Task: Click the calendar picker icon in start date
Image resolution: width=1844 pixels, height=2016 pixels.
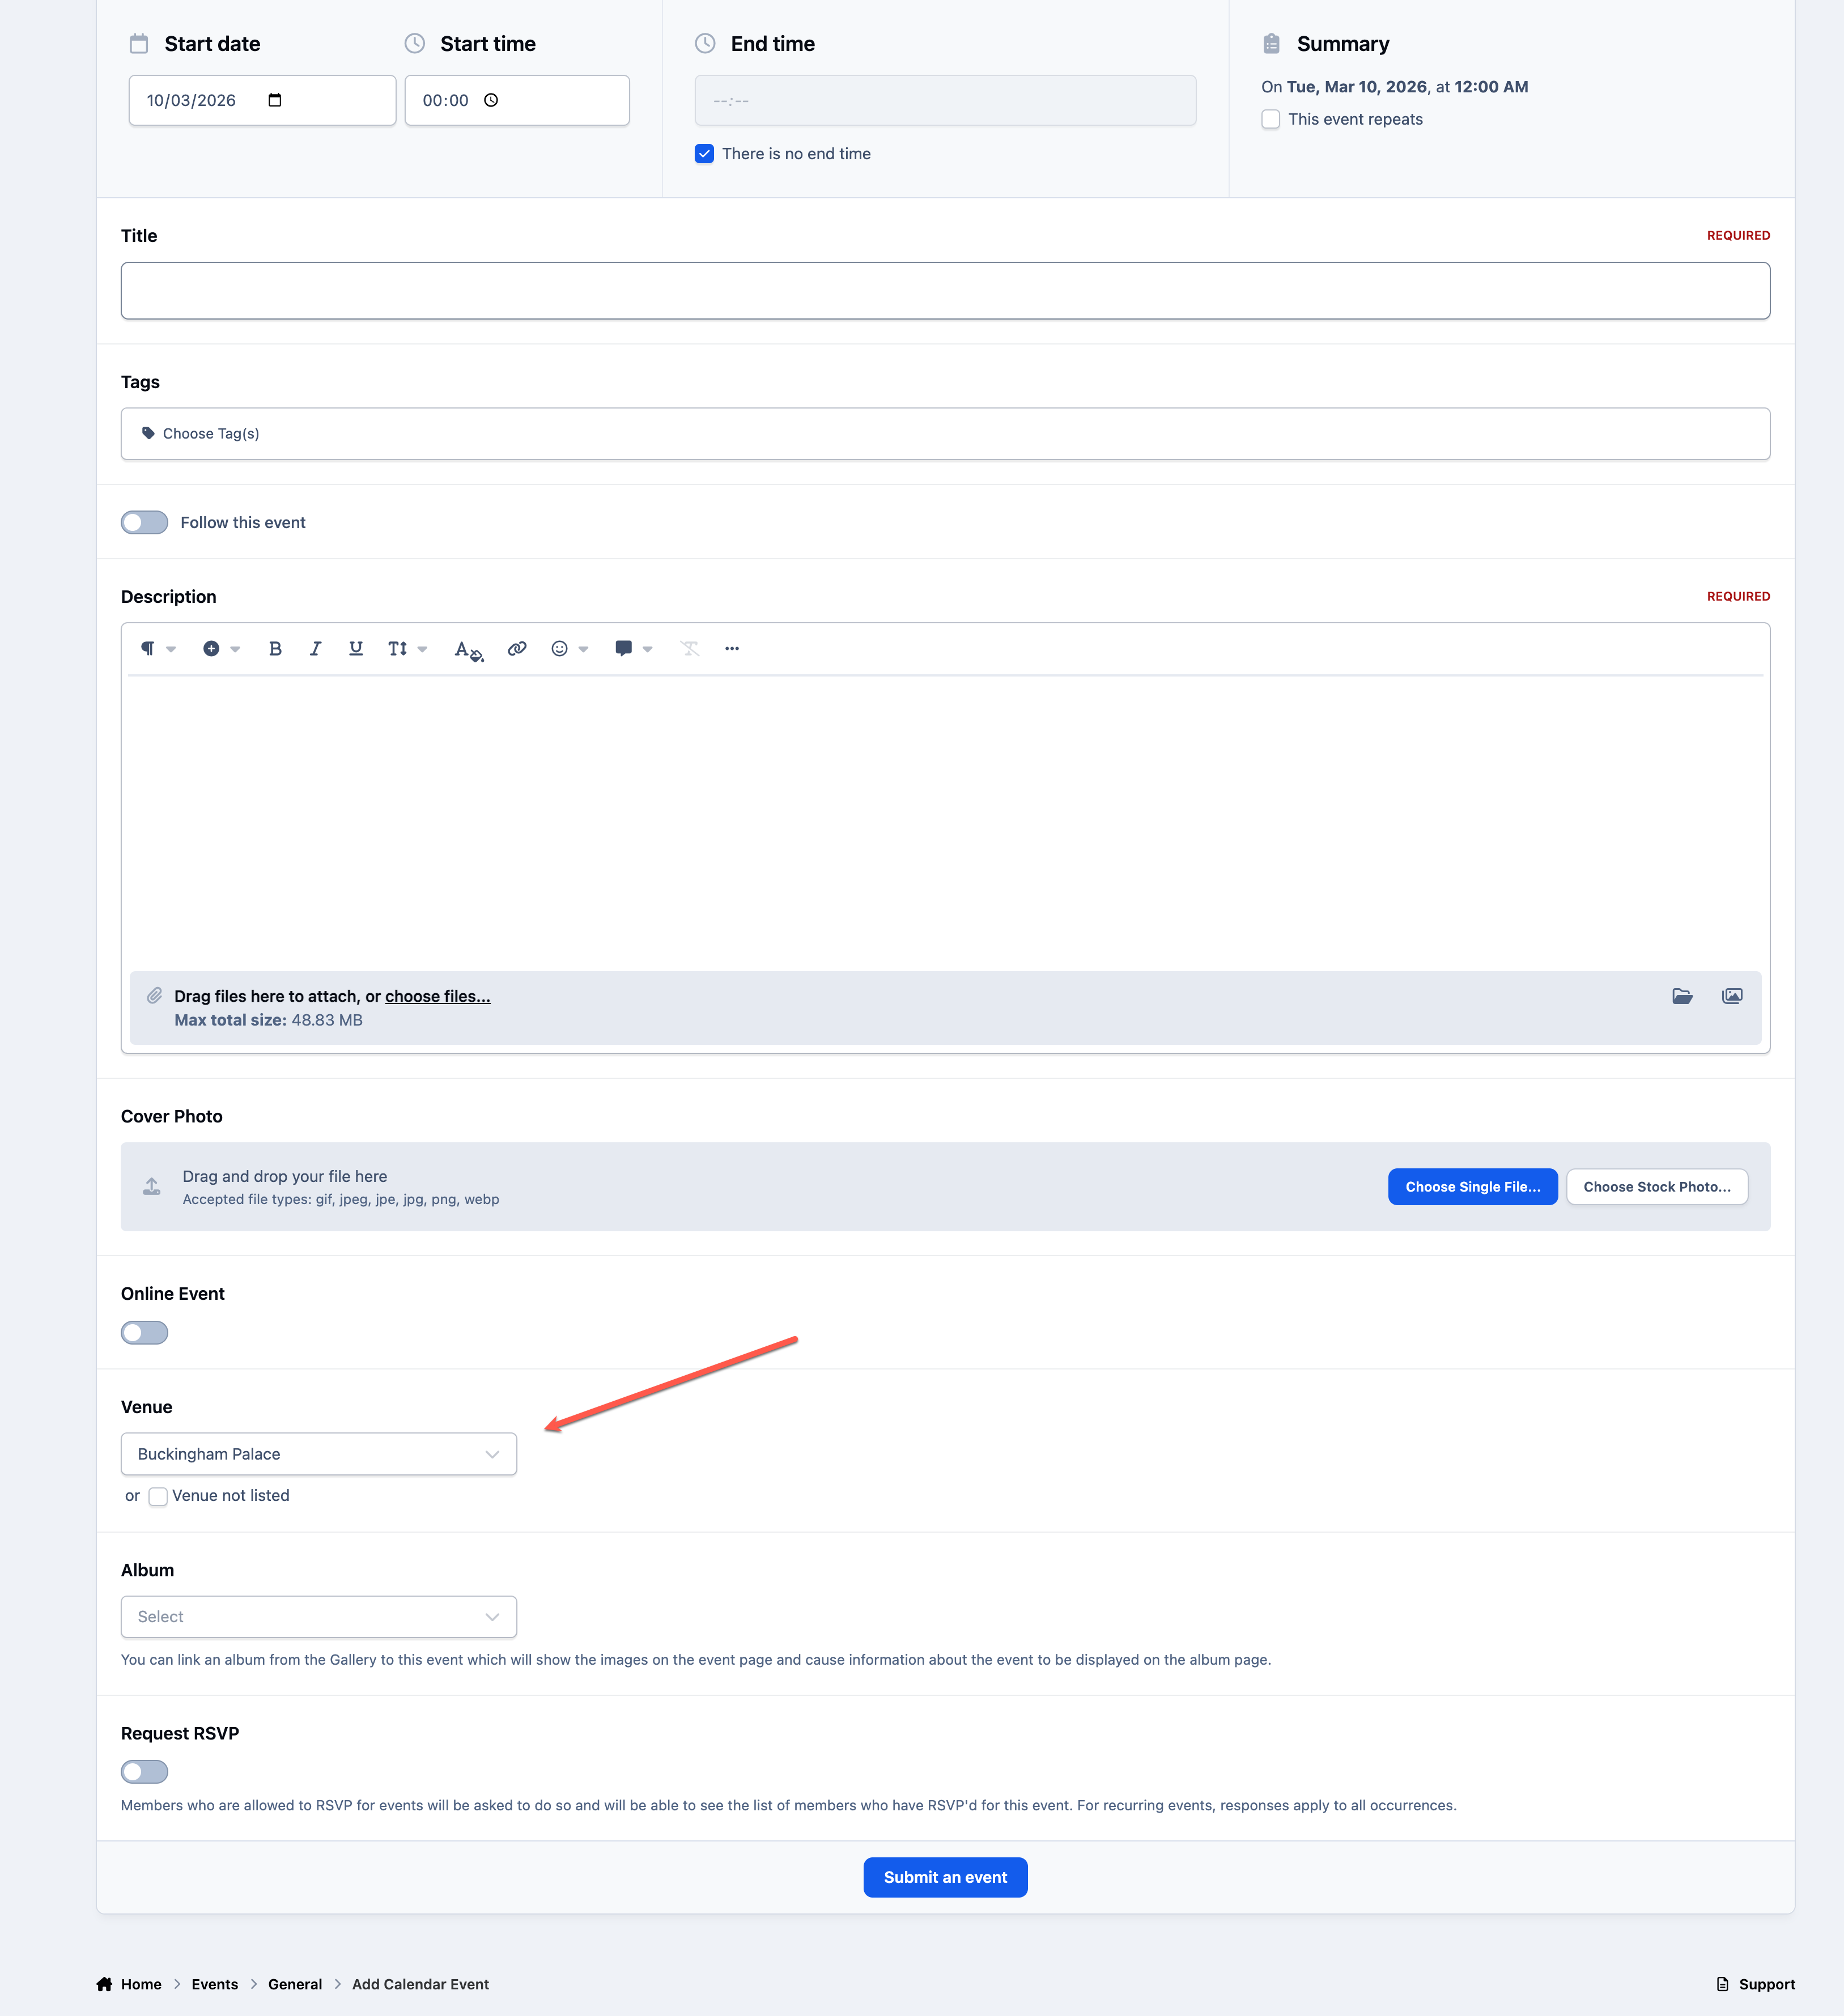Action: [275, 100]
